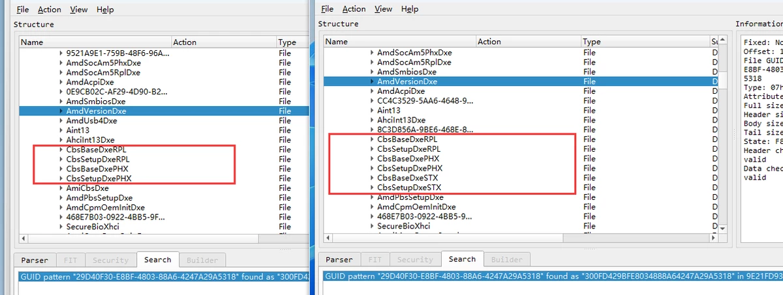
Task: Expand the CbsBaseDxeSTX node arrow
Action: tap(372, 178)
